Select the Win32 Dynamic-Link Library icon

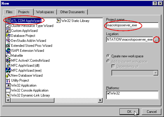pyautogui.click(x=8, y=95)
